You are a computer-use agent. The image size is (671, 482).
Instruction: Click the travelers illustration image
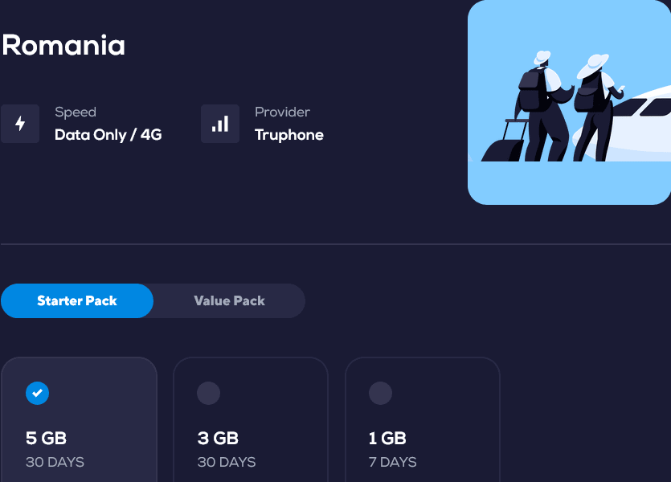pos(569,102)
